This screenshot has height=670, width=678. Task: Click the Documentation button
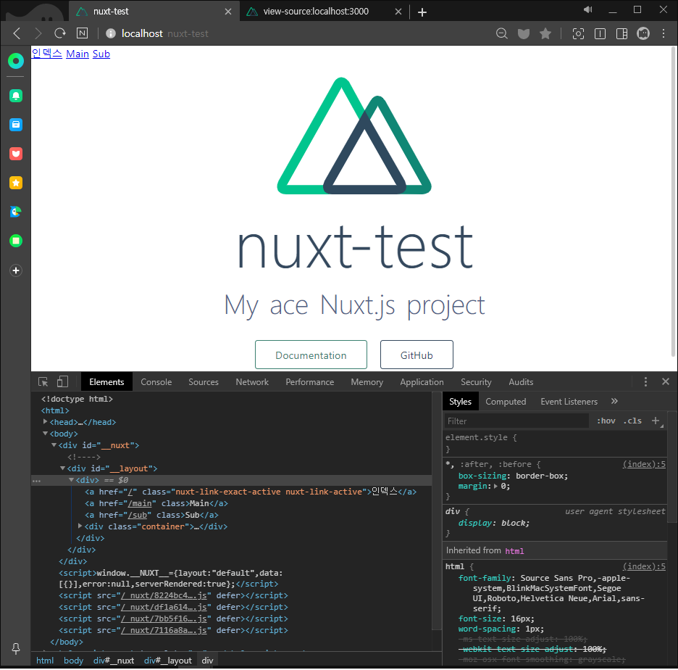(x=311, y=355)
